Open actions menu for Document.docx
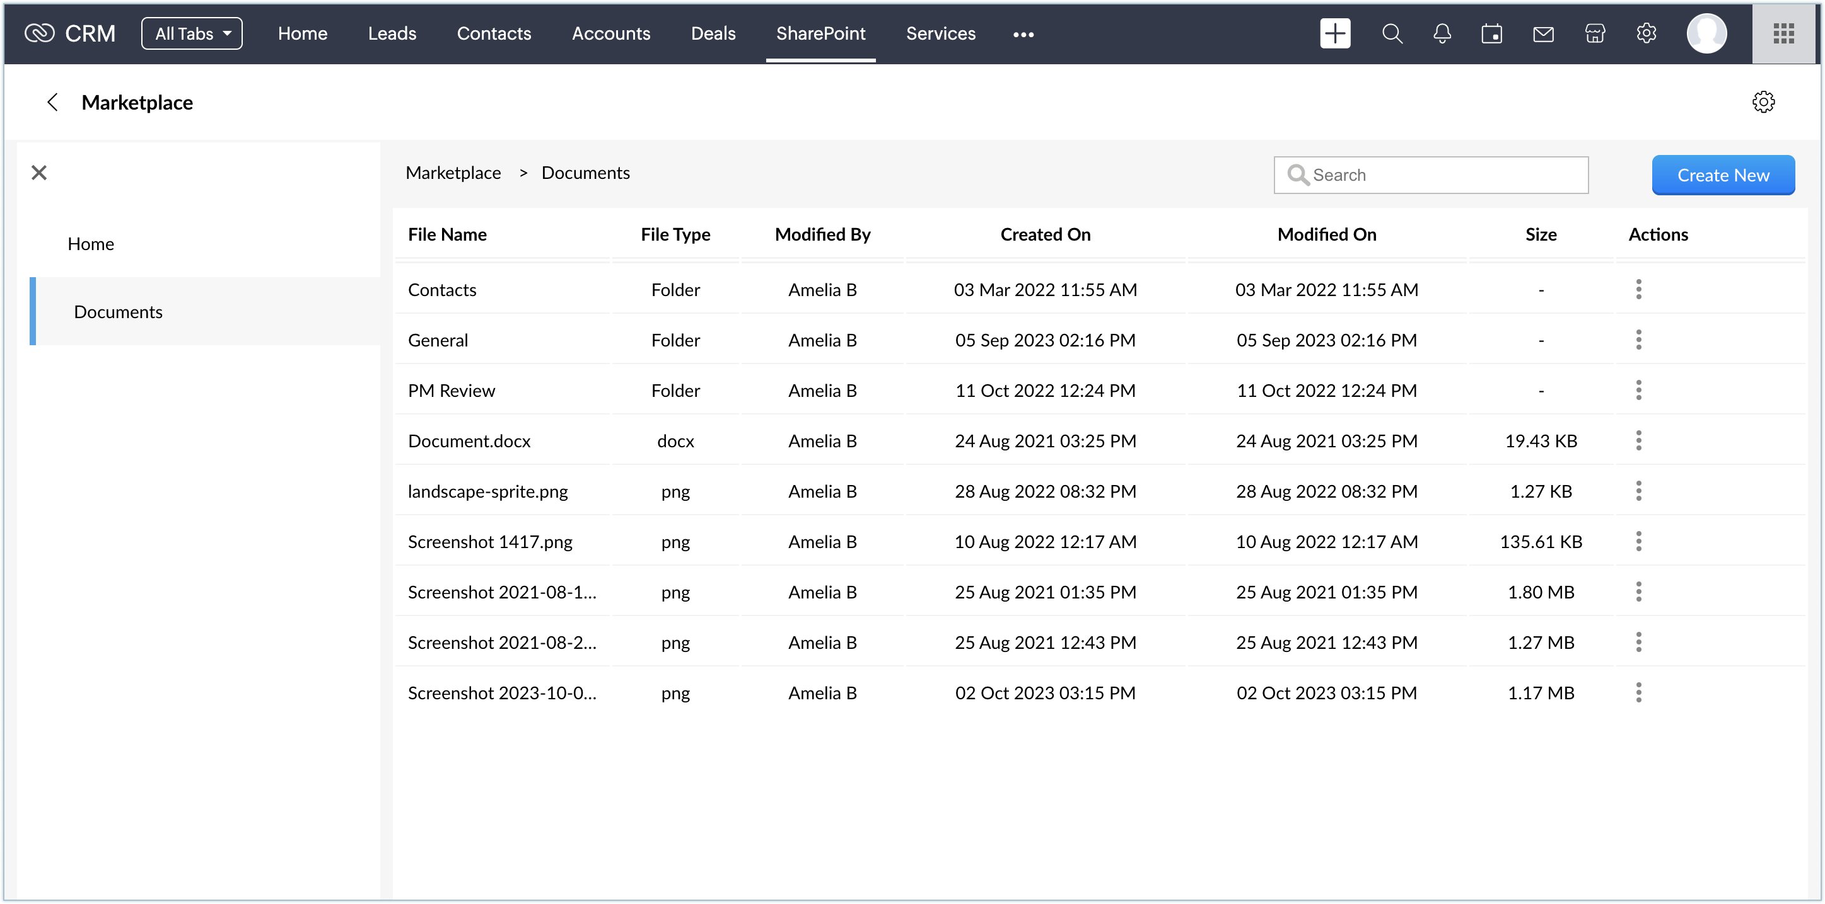 pyautogui.click(x=1639, y=440)
